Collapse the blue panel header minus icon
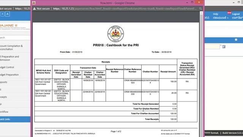This screenshot has width=243, height=137. (x=236, y=40)
